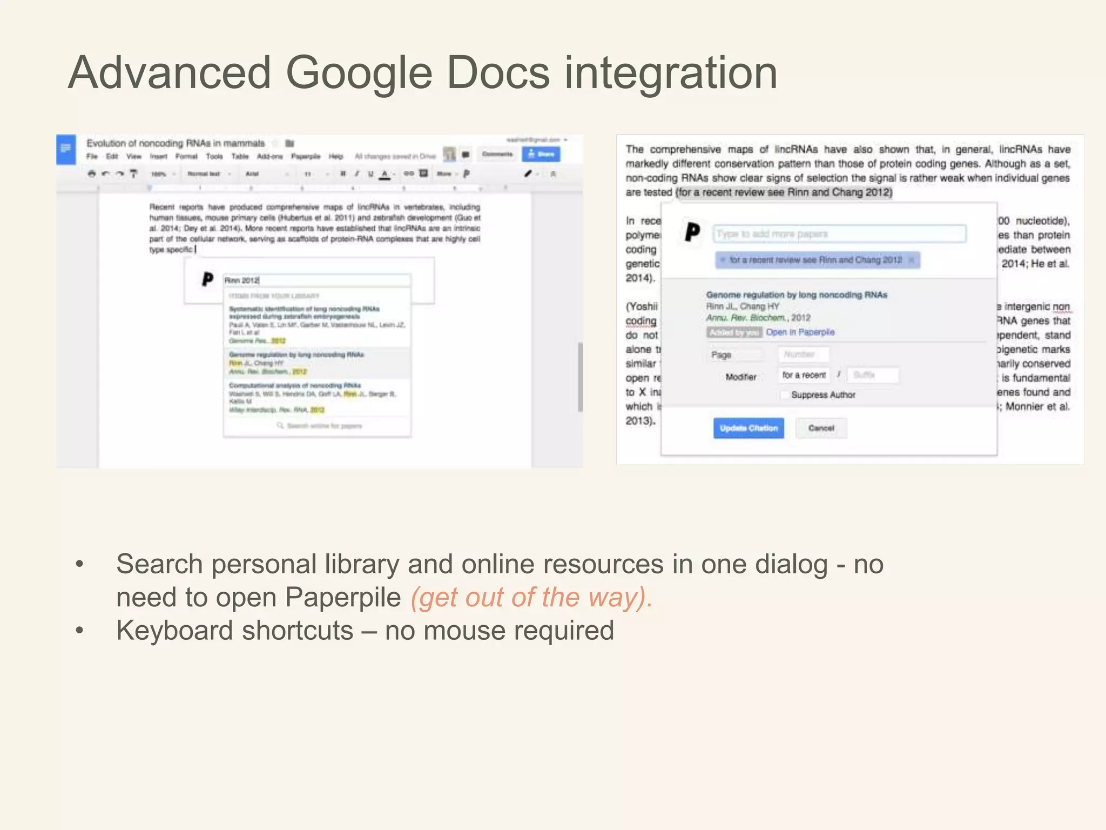The width and height of the screenshot is (1106, 830).
Task: Open the chat icon beside the avatar
Action: [466, 155]
